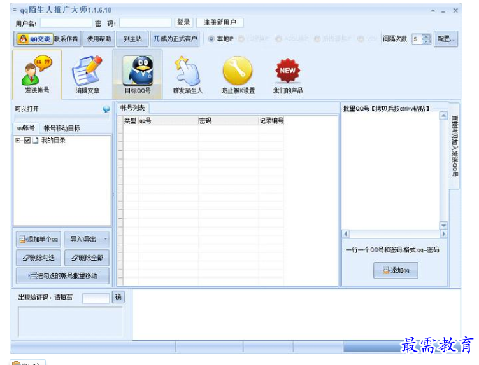This screenshot has height=365, width=479.
Task: Click inside the 批量QQ号 paste text area
Action: (390, 171)
